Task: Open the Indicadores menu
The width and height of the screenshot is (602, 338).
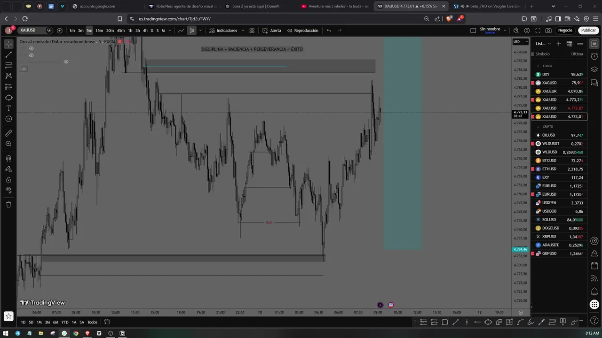Action: click(x=223, y=31)
